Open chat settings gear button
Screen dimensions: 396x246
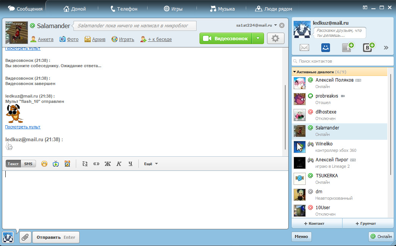(275, 38)
